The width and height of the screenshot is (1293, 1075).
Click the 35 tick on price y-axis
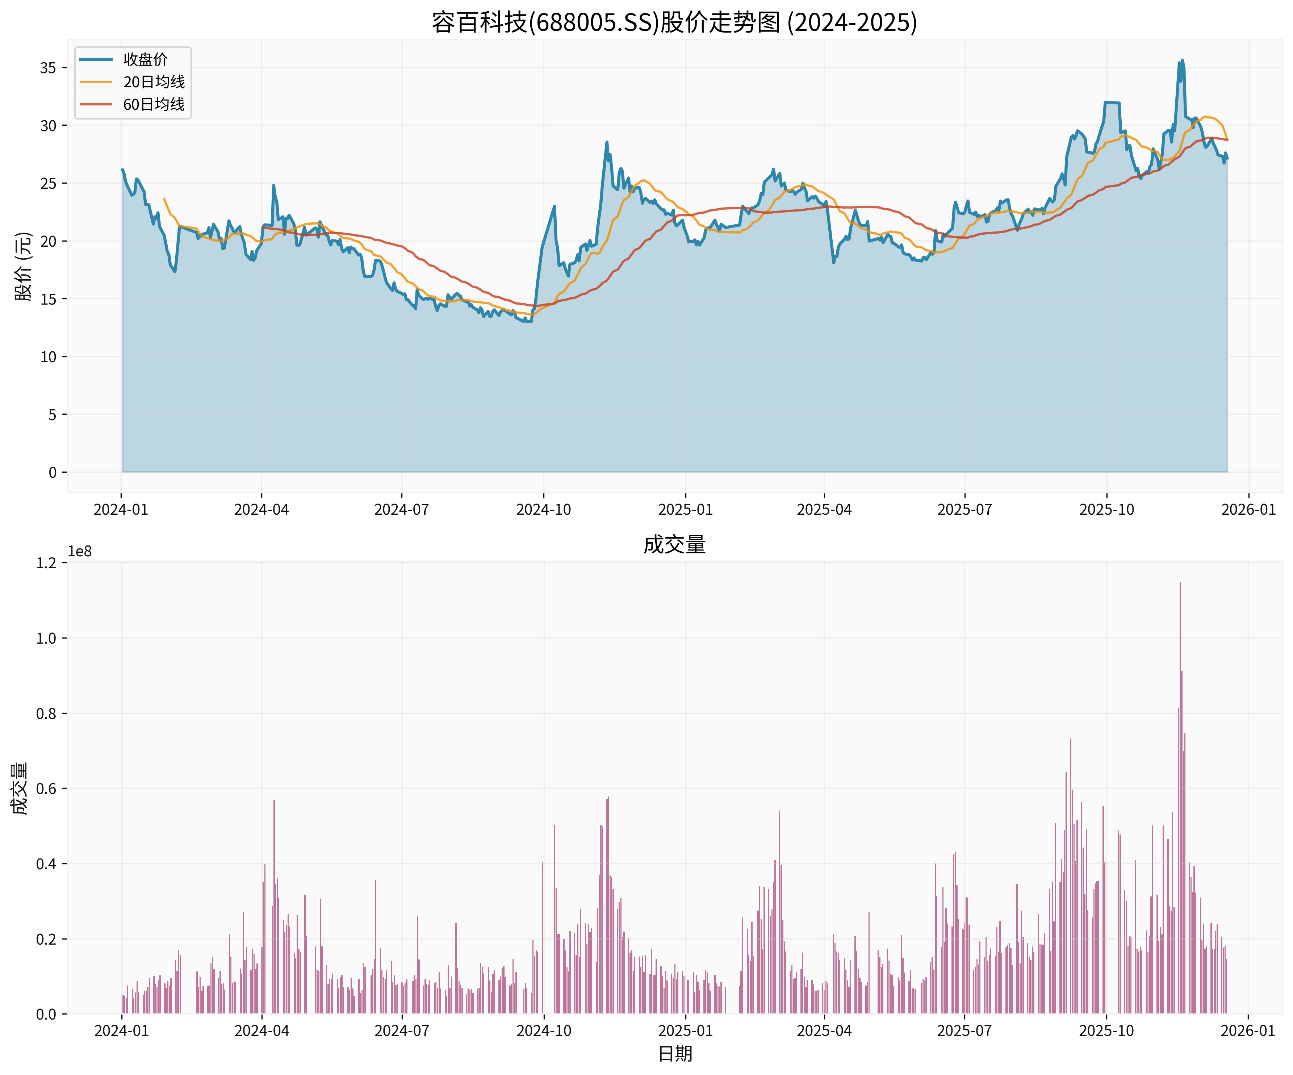pos(48,68)
